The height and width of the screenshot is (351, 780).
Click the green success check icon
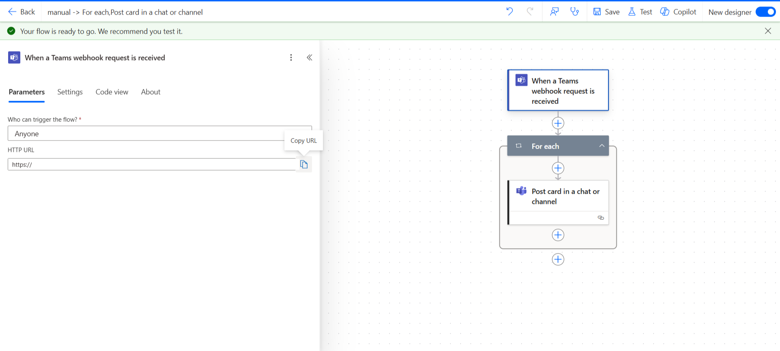tap(11, 31)
